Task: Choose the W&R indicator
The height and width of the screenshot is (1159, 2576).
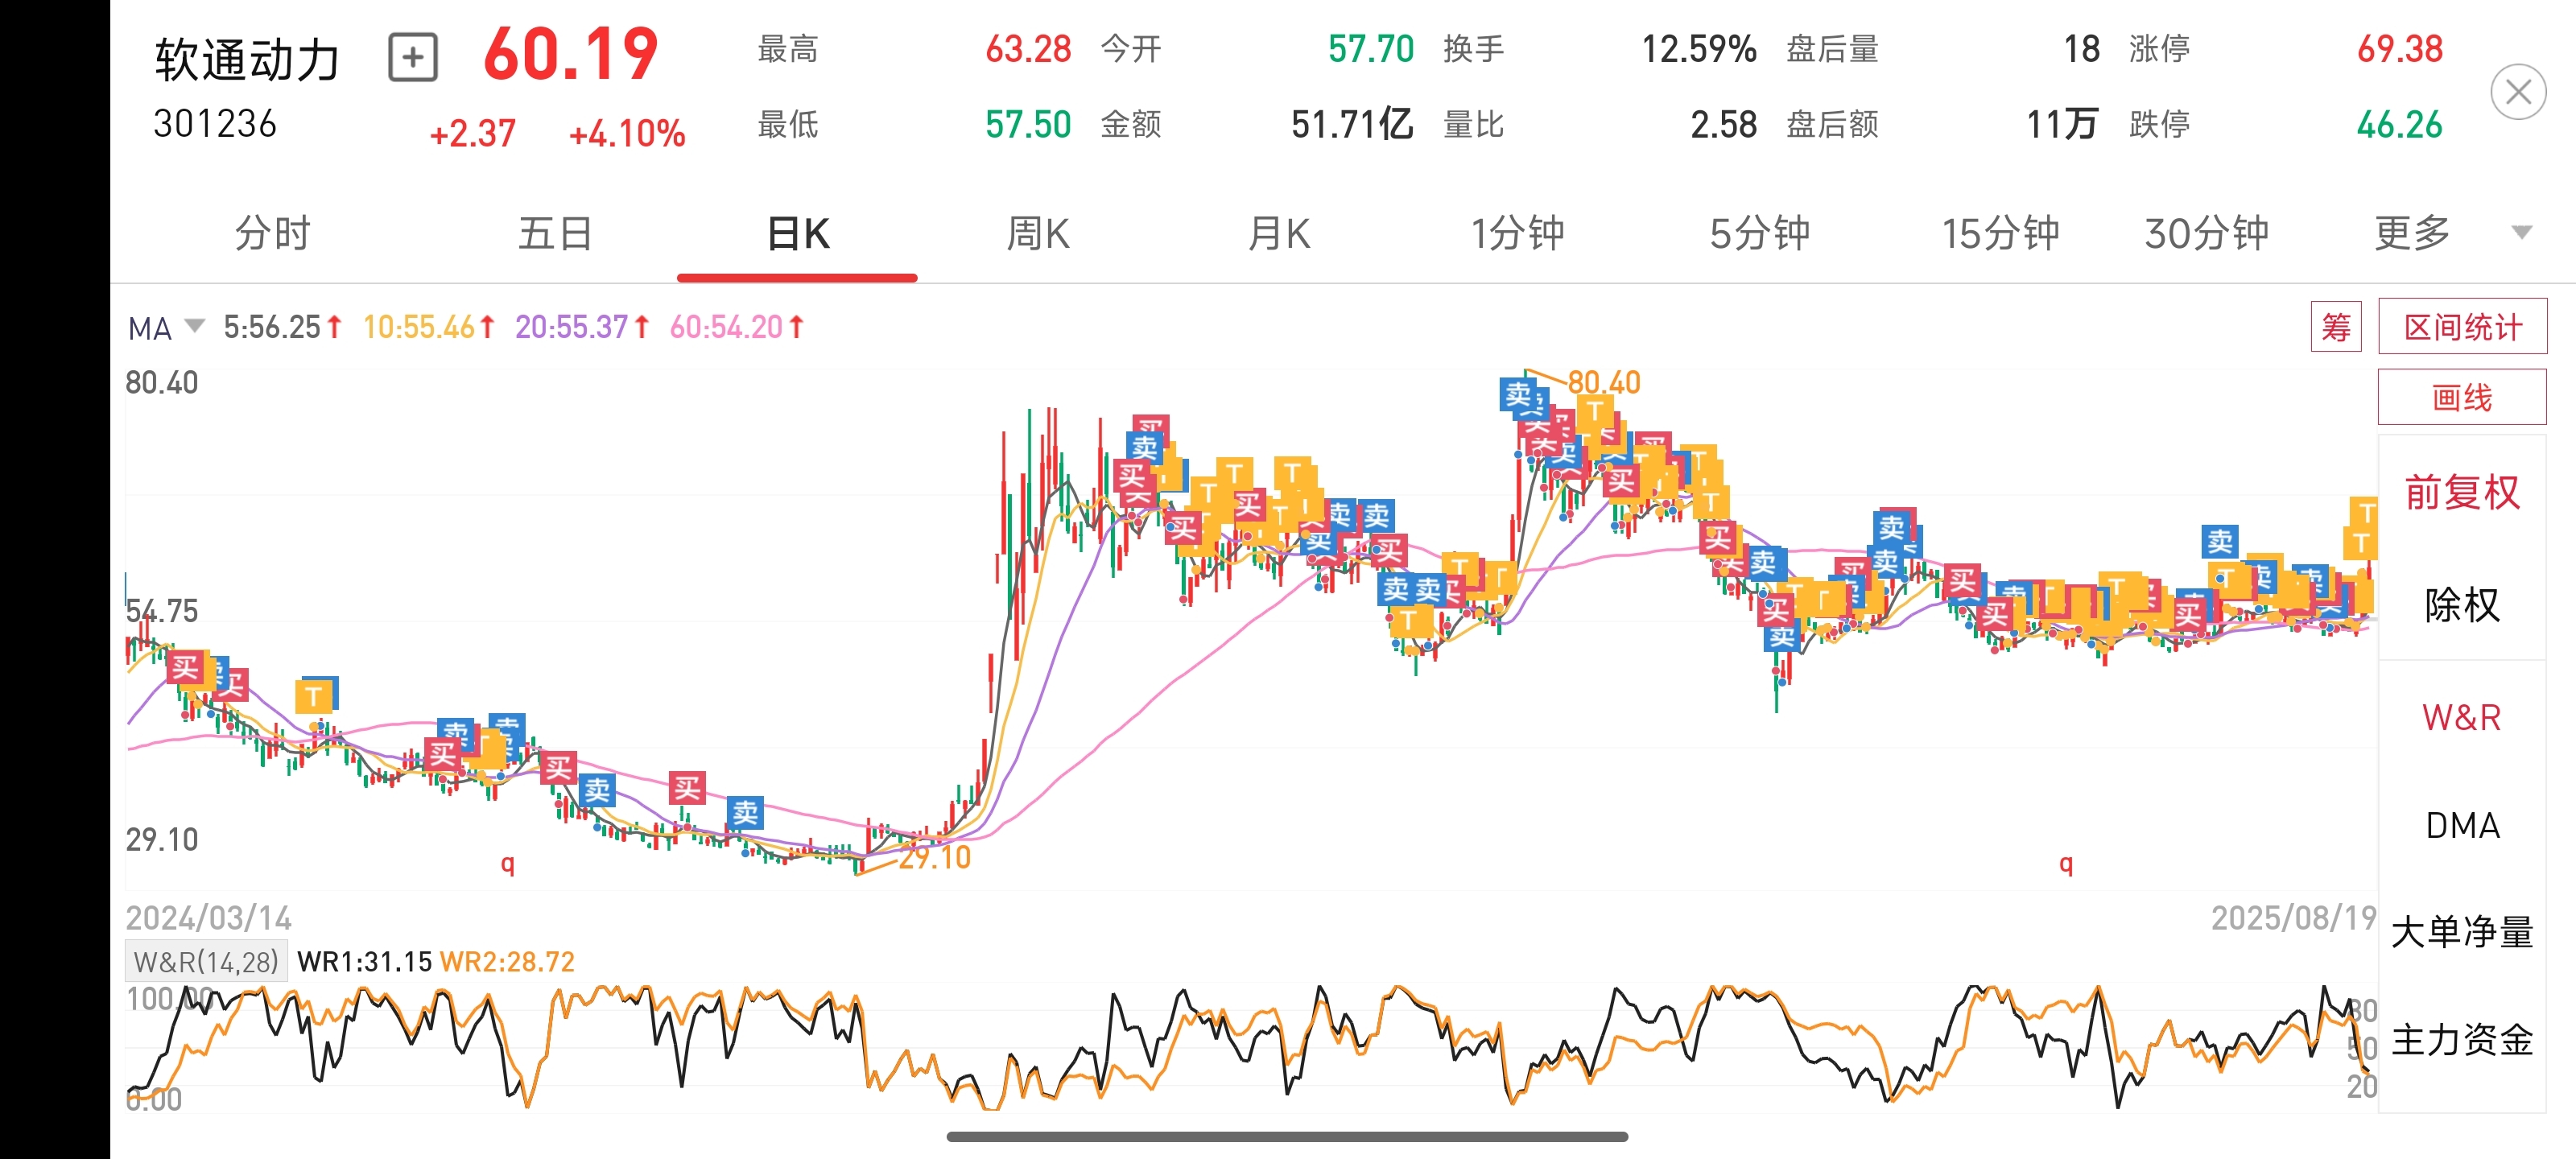Action: (2462, 717)
